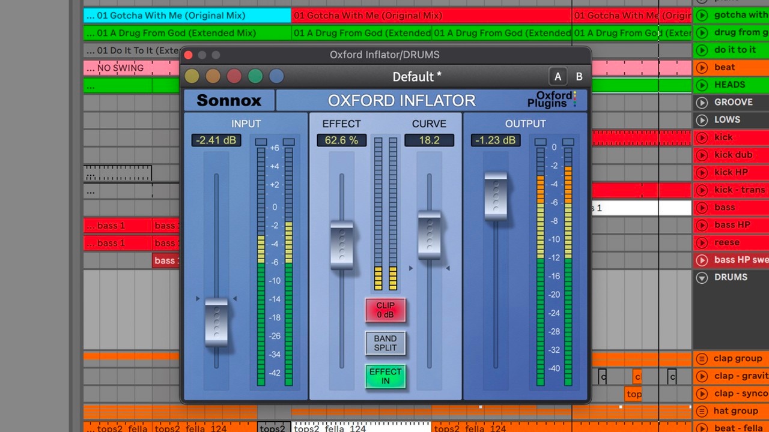Screen dimensions: 769x432
Task: Expand the HEADS group track
Action: 702,85
